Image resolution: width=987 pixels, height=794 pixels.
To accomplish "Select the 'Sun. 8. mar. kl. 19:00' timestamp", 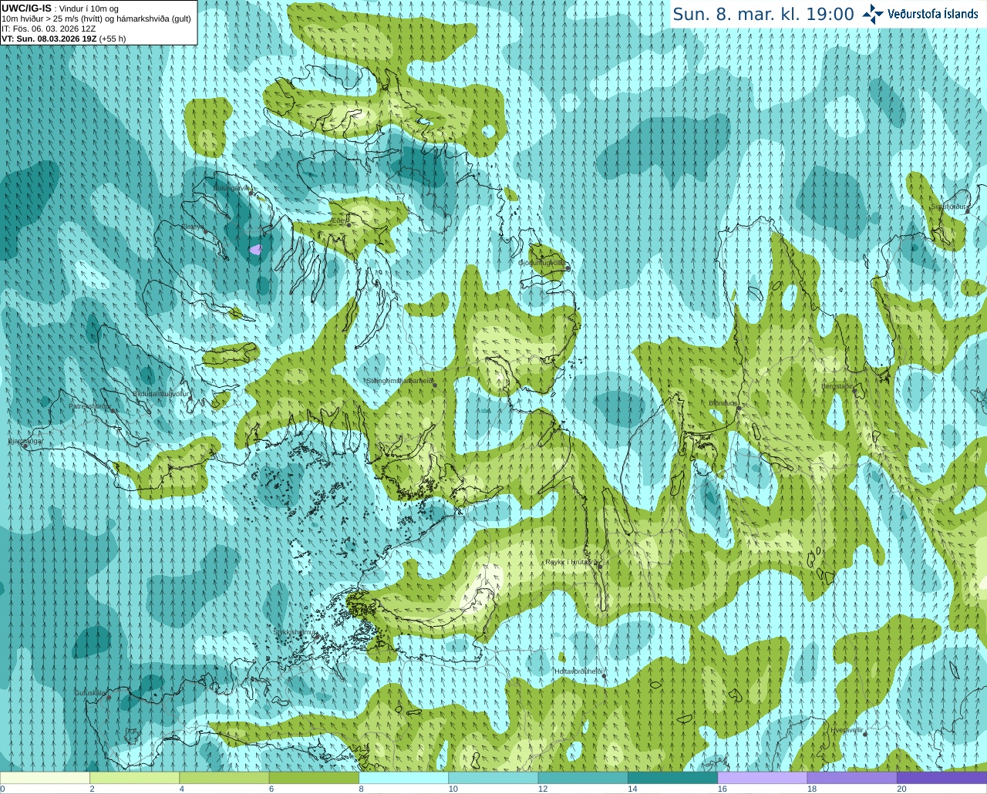I will (x=763, y=14).
